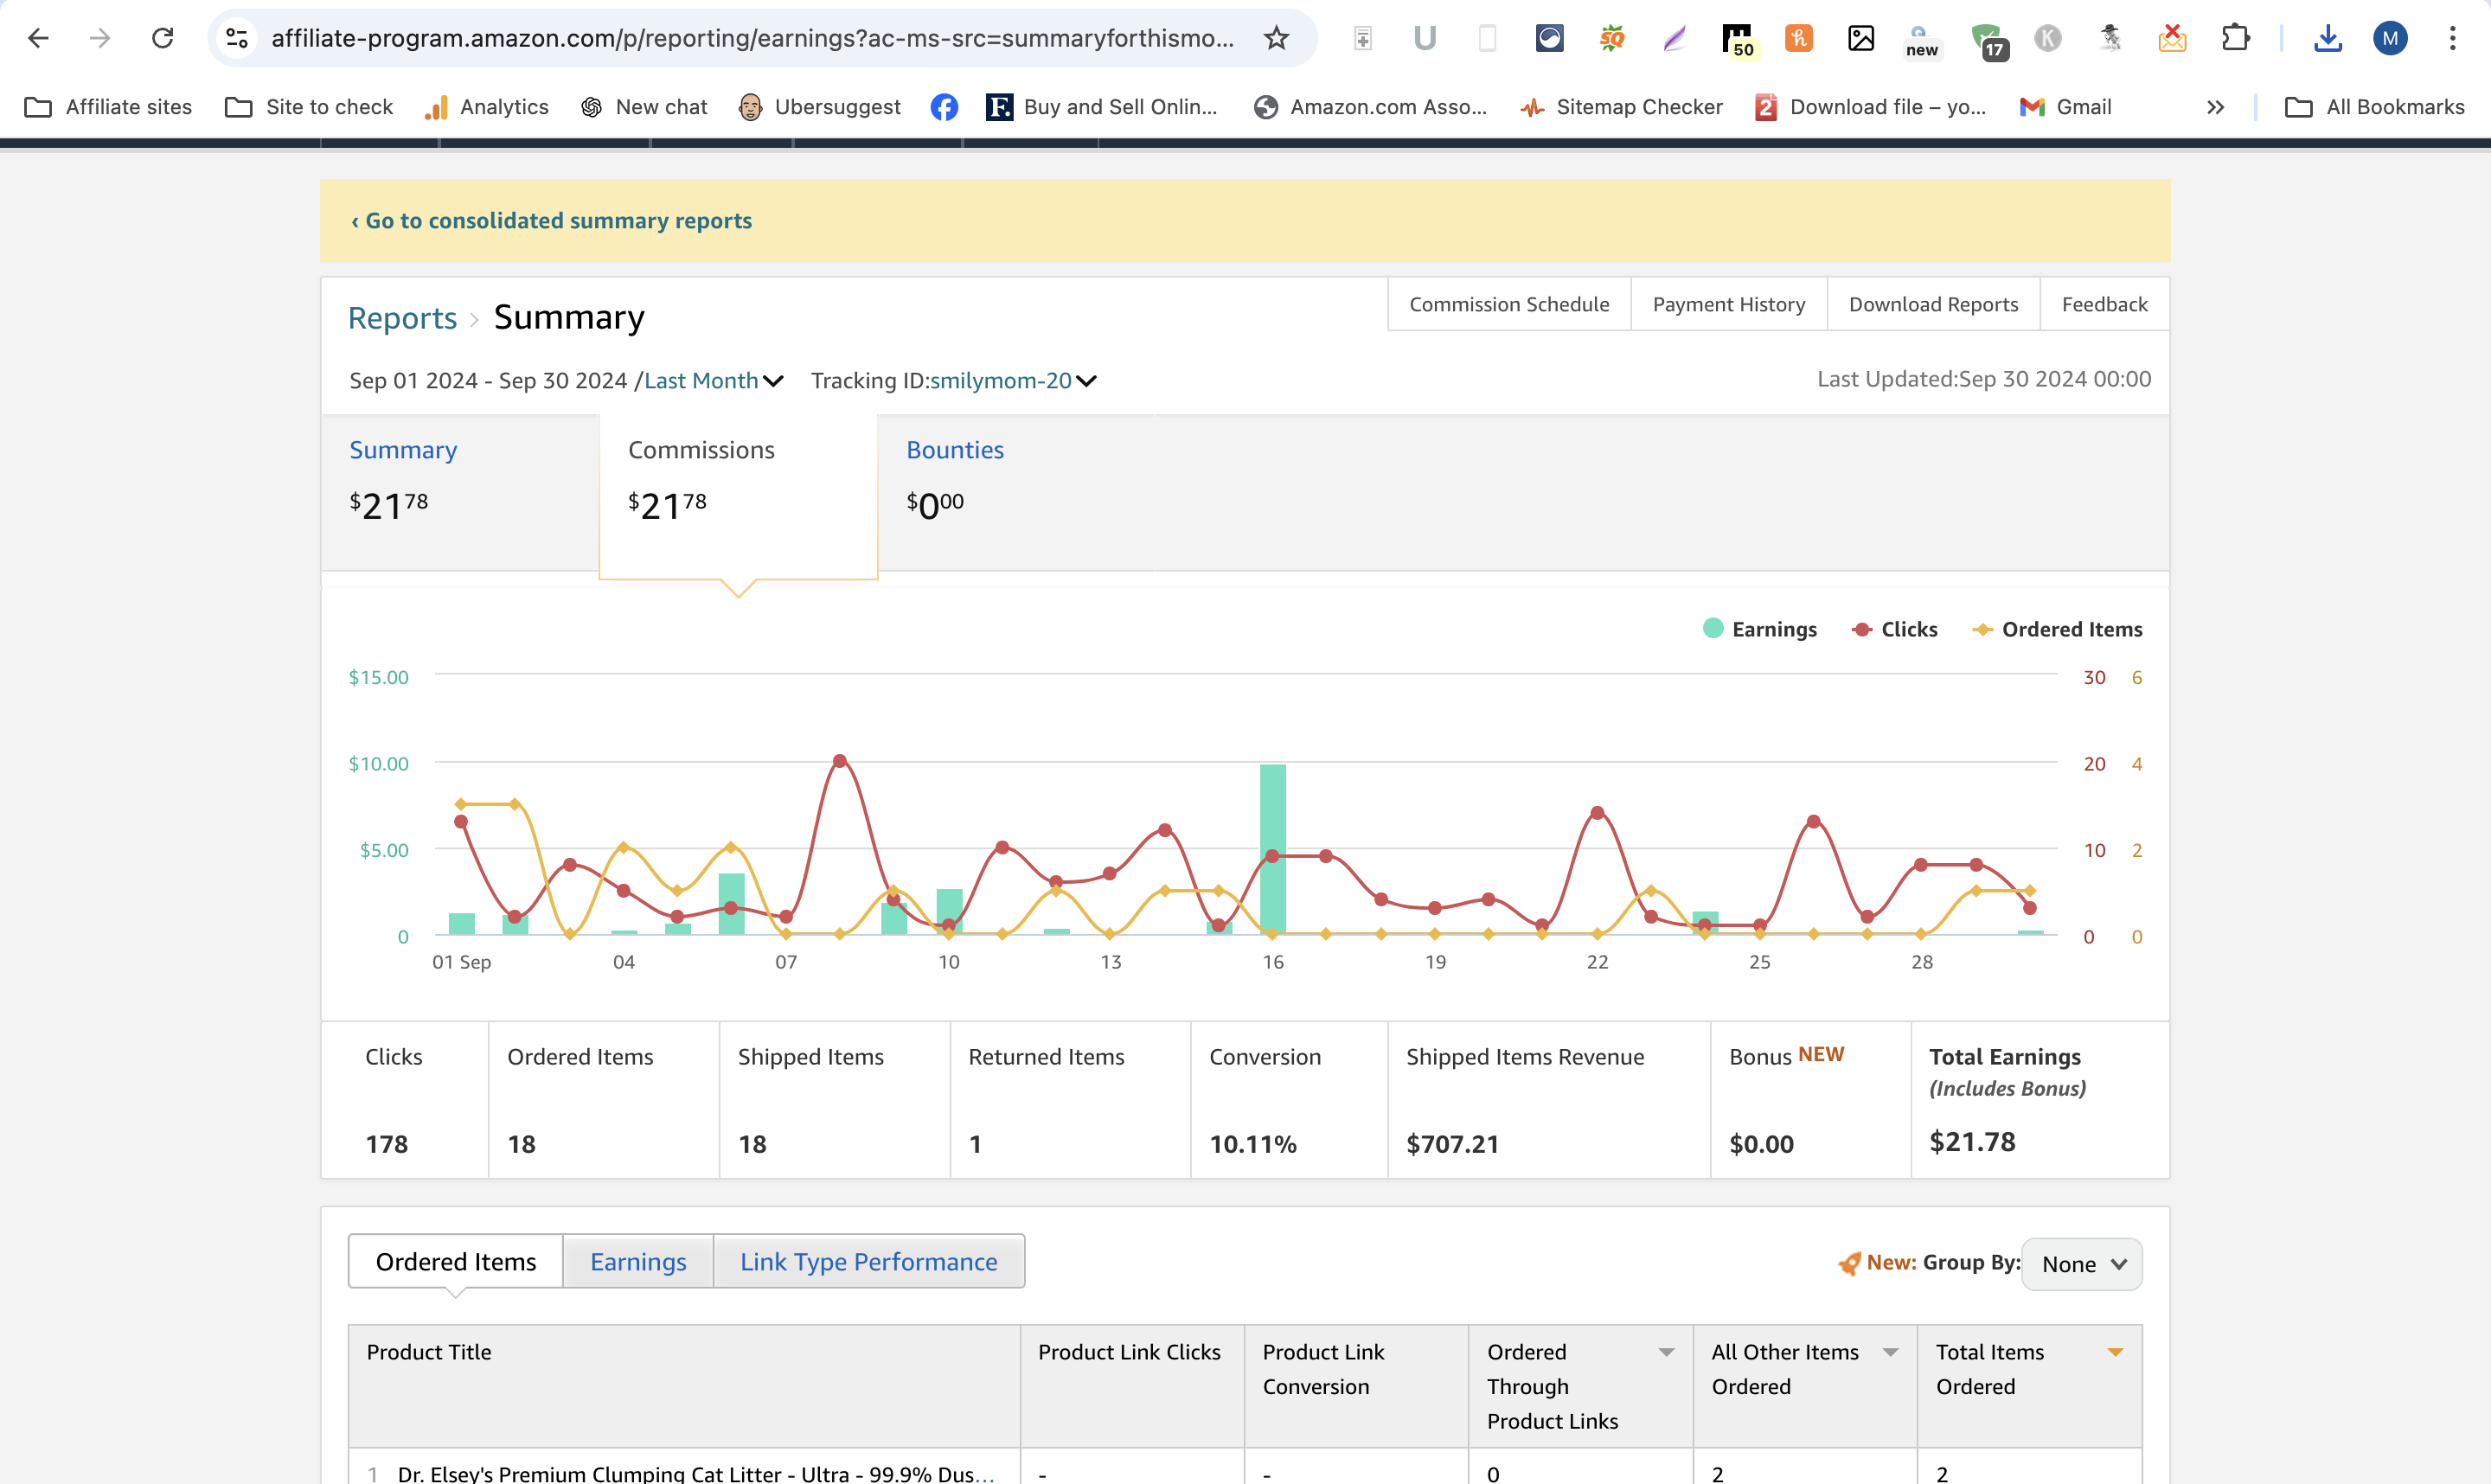
Task: Select the Summary $21.78 tab
Action: [460, 492]
